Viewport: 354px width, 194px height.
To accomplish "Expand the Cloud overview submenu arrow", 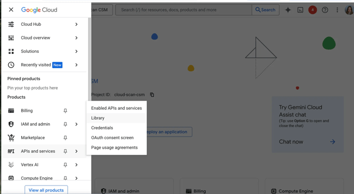I will click(x=76, y=37).
